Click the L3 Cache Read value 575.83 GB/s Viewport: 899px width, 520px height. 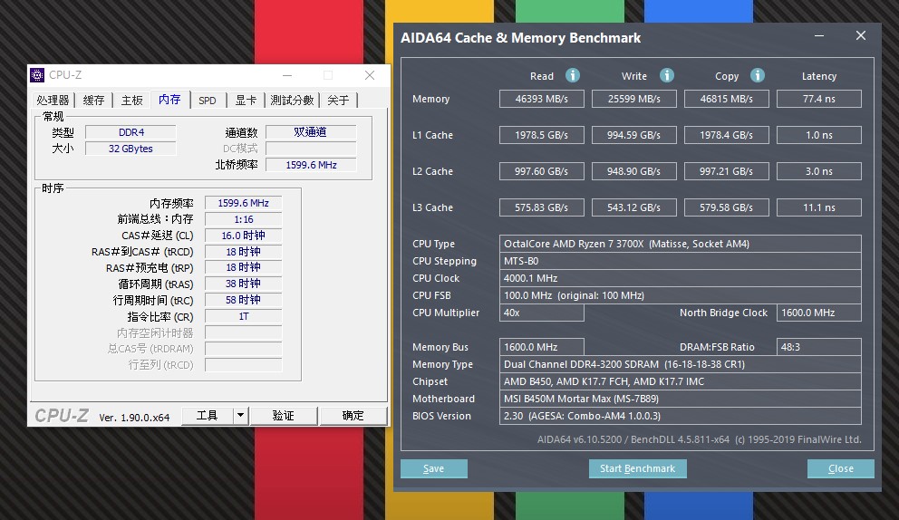[542, 207]
